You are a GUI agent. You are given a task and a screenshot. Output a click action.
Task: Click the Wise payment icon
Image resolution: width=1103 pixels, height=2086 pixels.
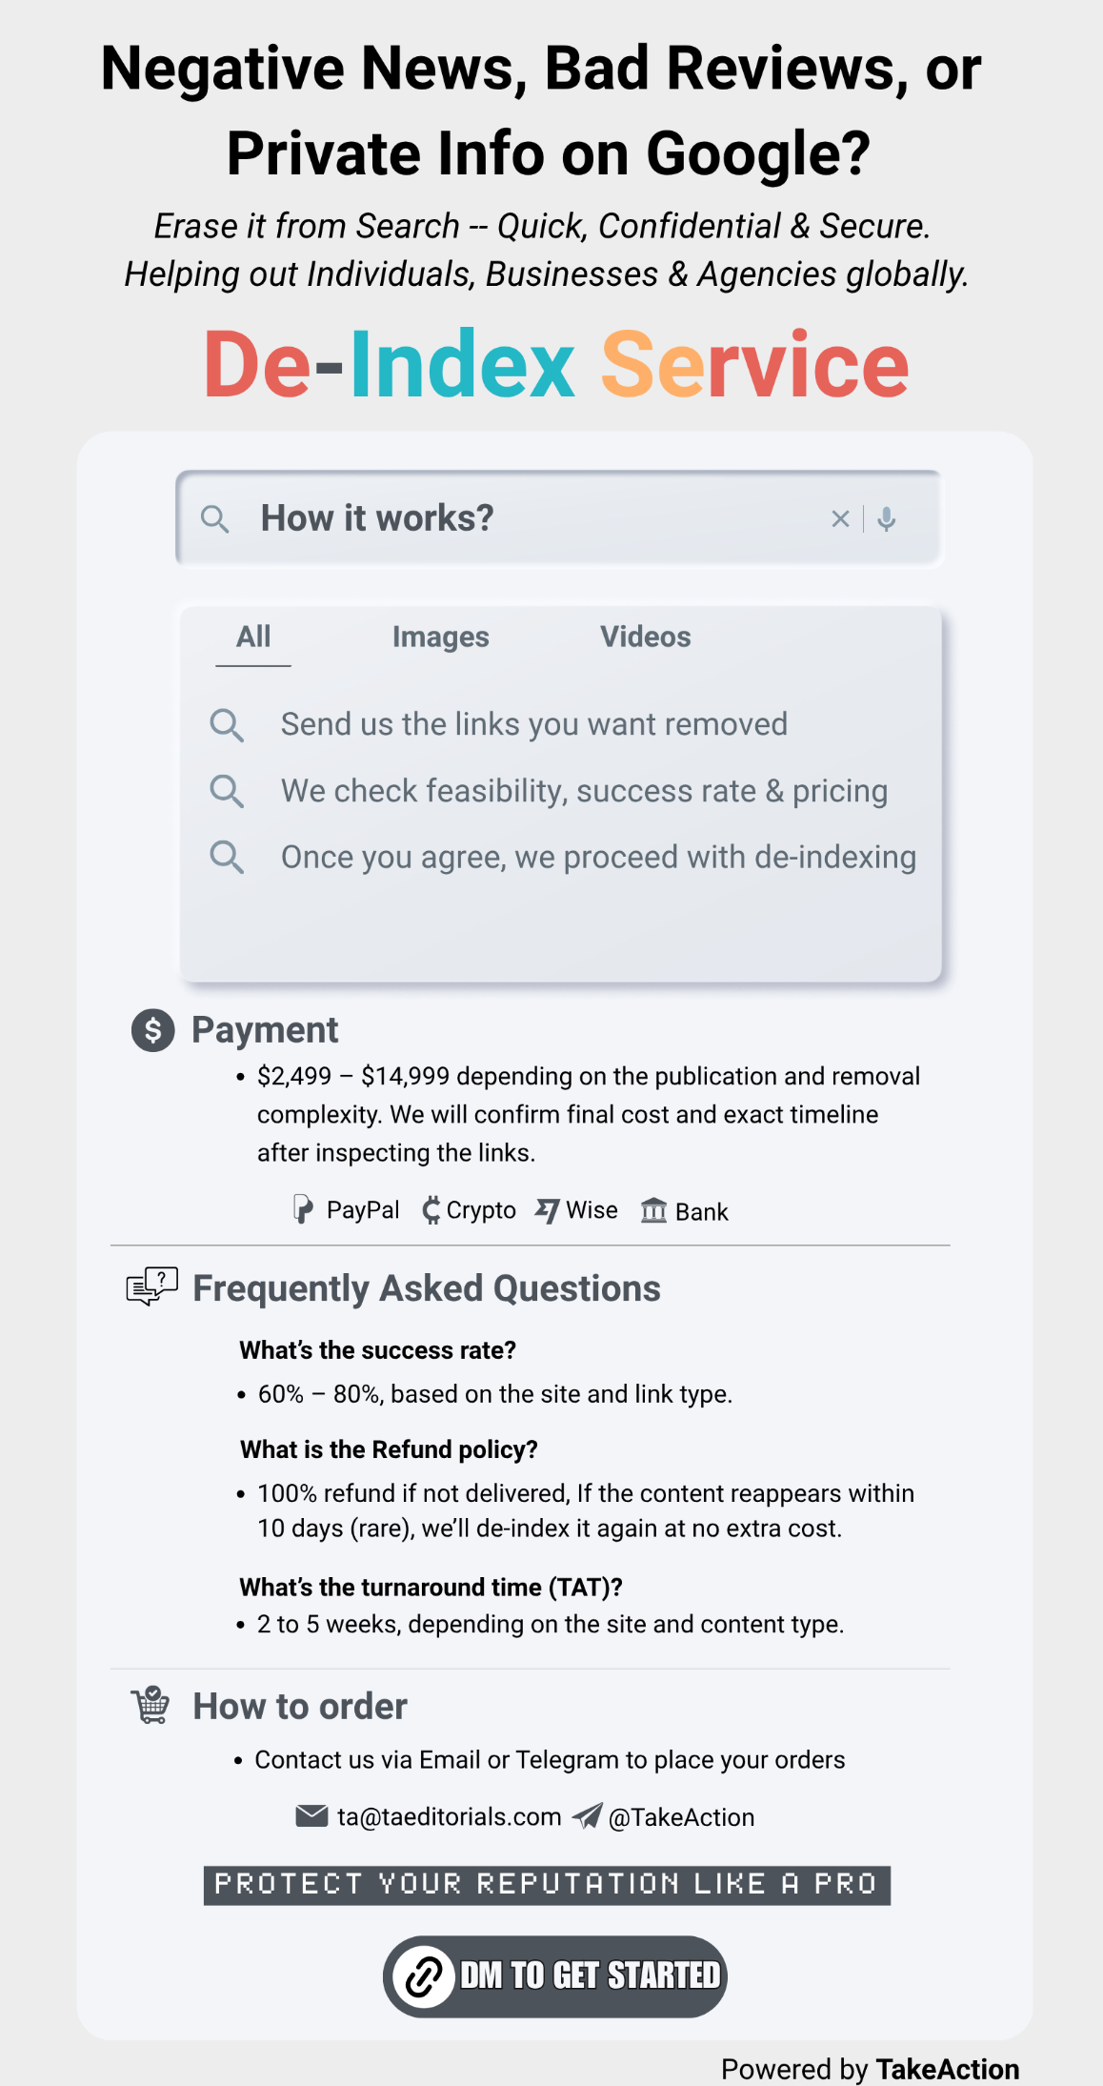(547, 1210)
